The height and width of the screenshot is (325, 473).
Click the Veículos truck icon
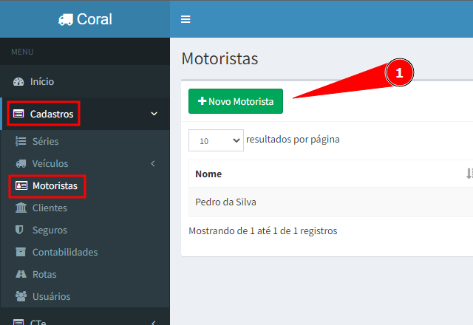21,163
